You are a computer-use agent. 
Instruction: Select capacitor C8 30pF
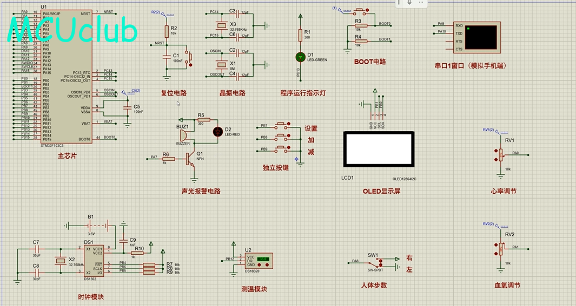(x=37, y=273)
